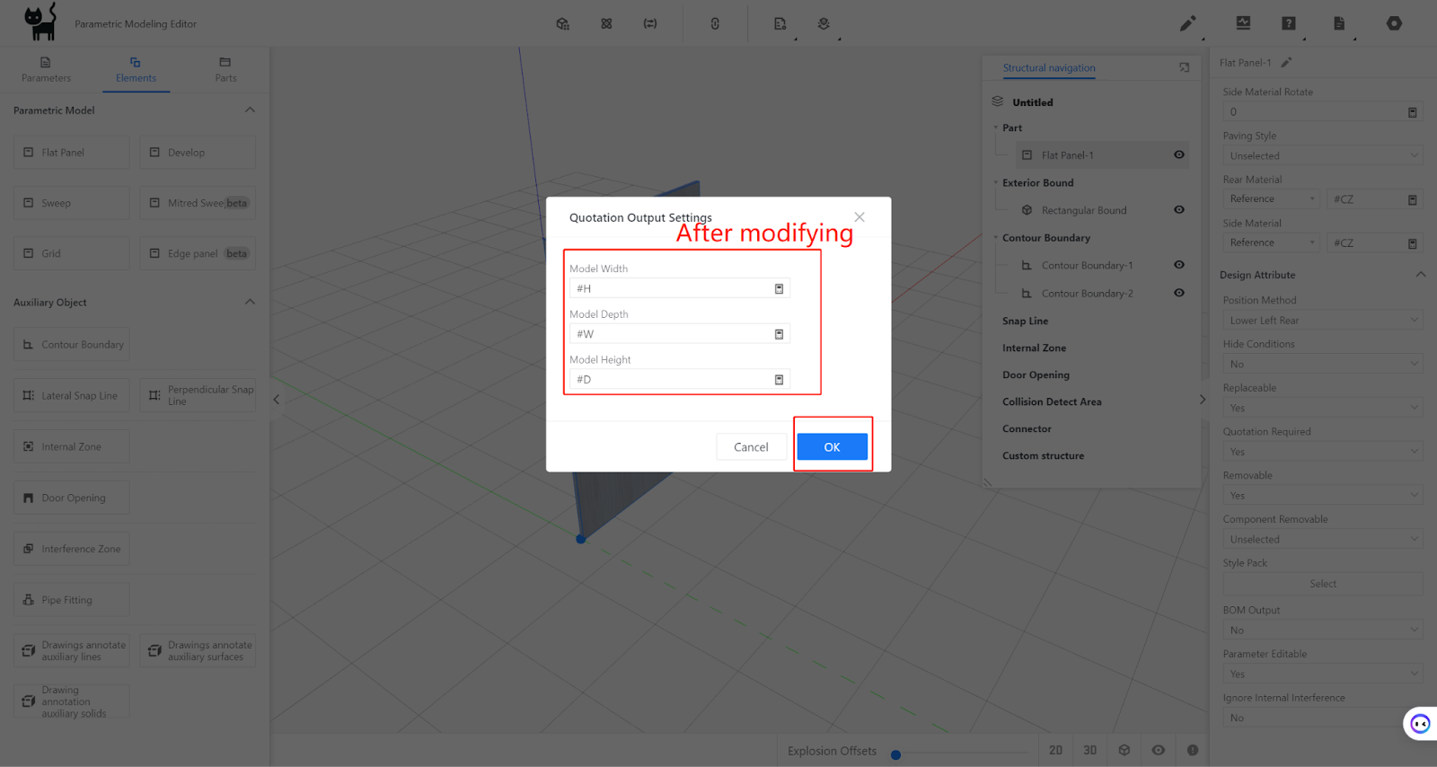Image resolution: width=1437 pixels, height=767 pixels.
Task: Click pencil icon beside Flat Panel-1 title
Action: (1286, 63)
